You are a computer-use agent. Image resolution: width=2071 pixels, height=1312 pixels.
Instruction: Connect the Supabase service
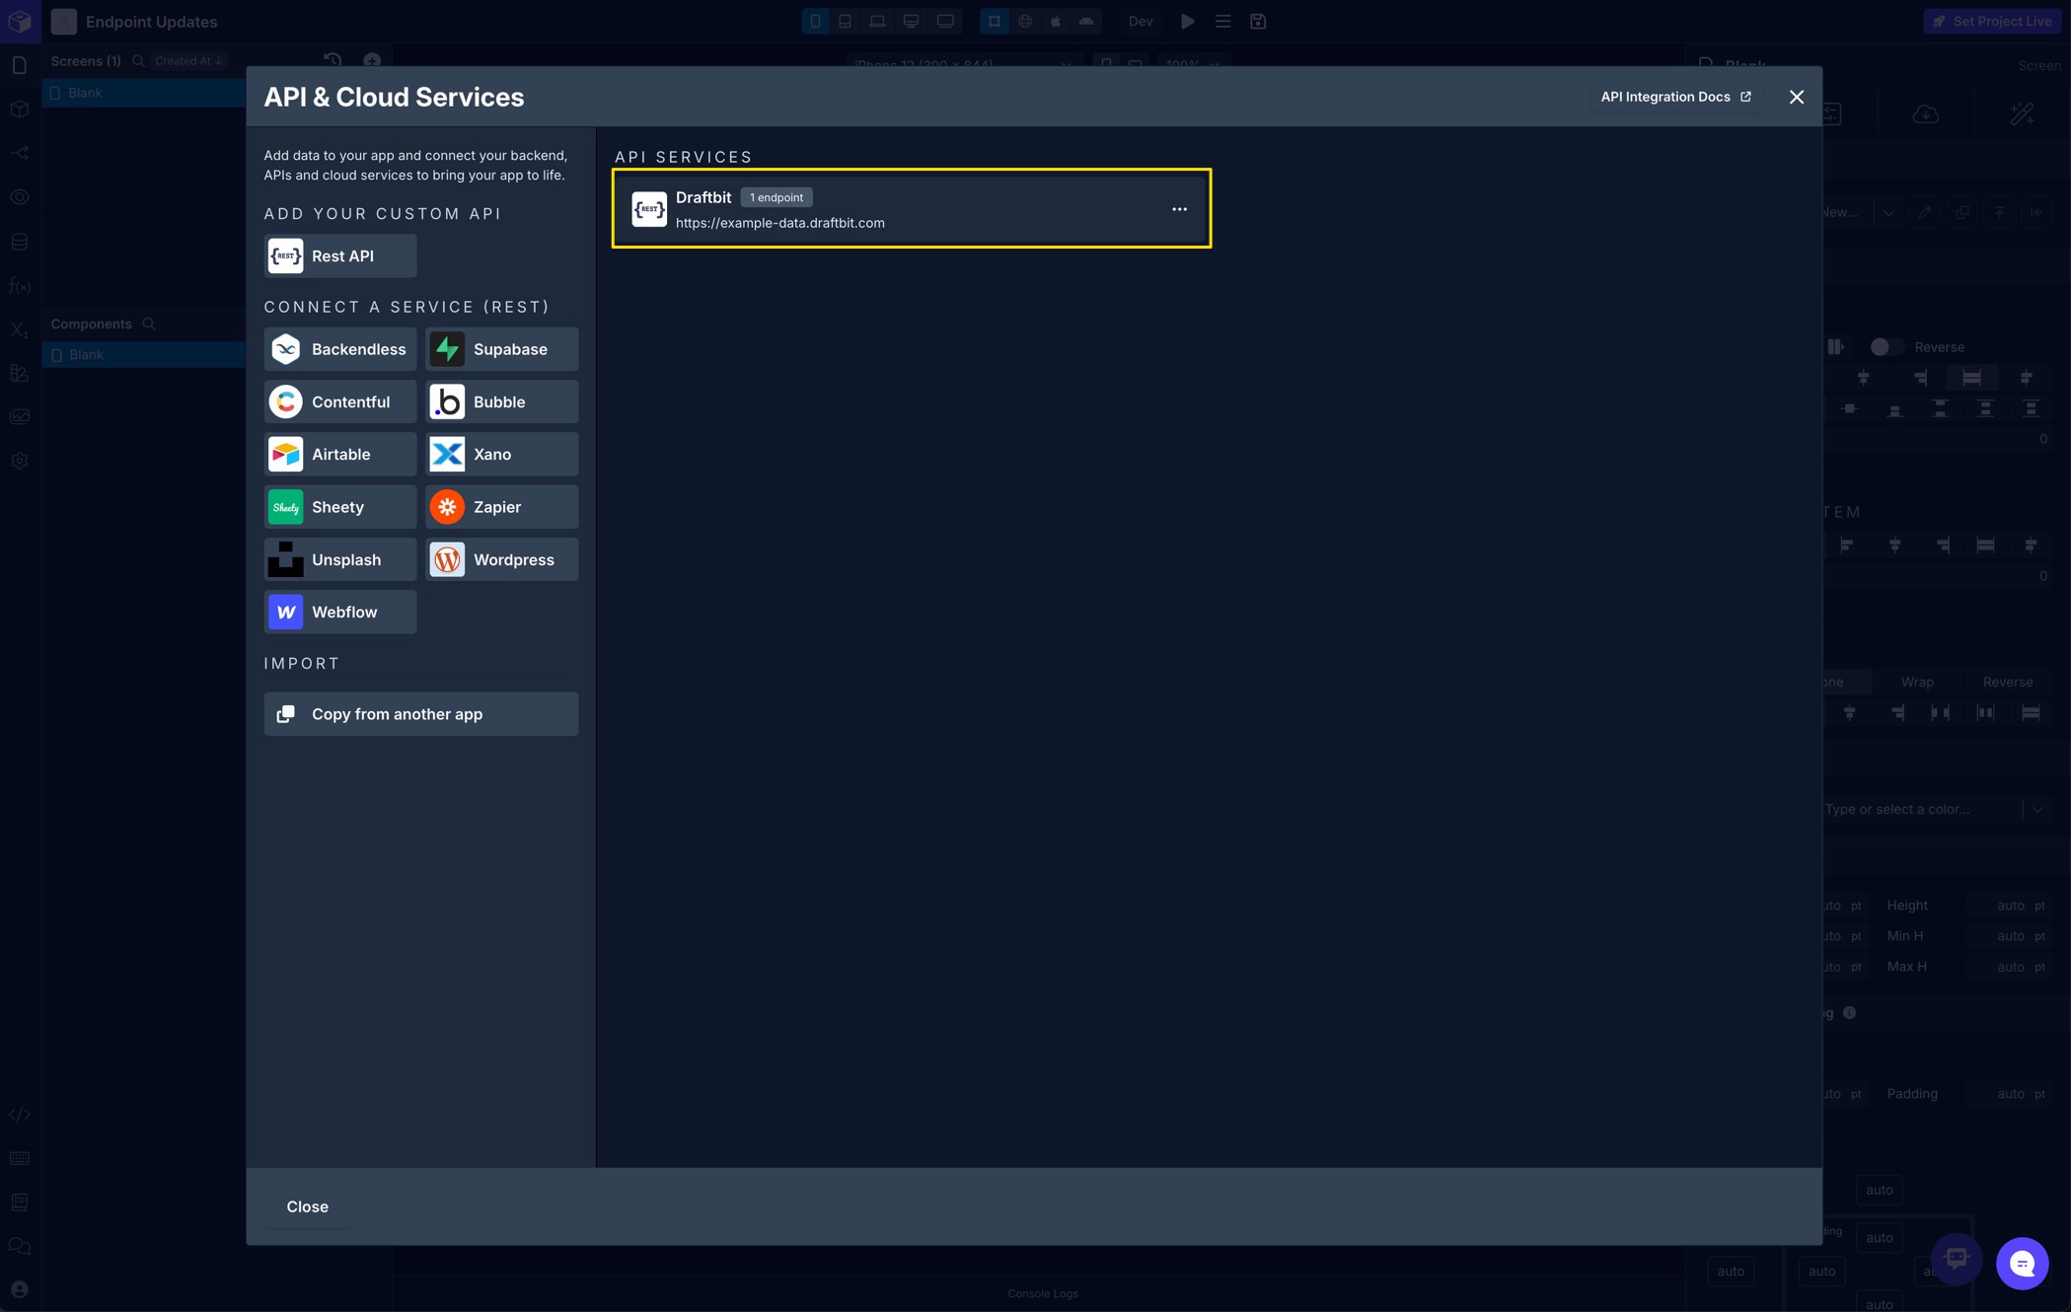click(x=501, y=349)
